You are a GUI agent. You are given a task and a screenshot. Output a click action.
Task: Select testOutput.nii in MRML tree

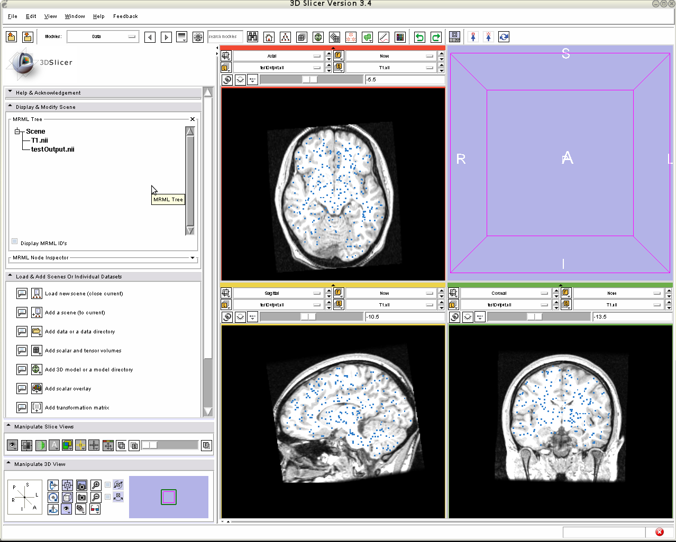click(x=52, y=149)
